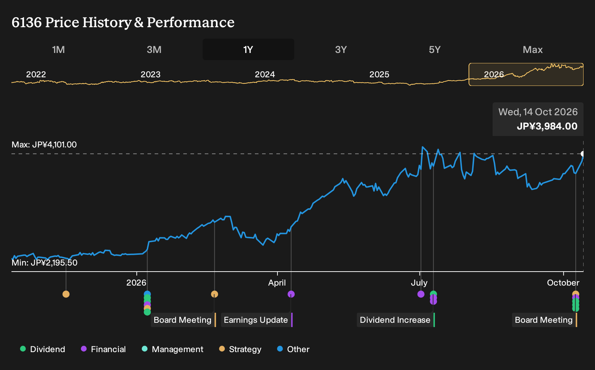Click the white hover point at chart end
The width and height of the screenshot is (595, 370).
[x=583, y=154]
